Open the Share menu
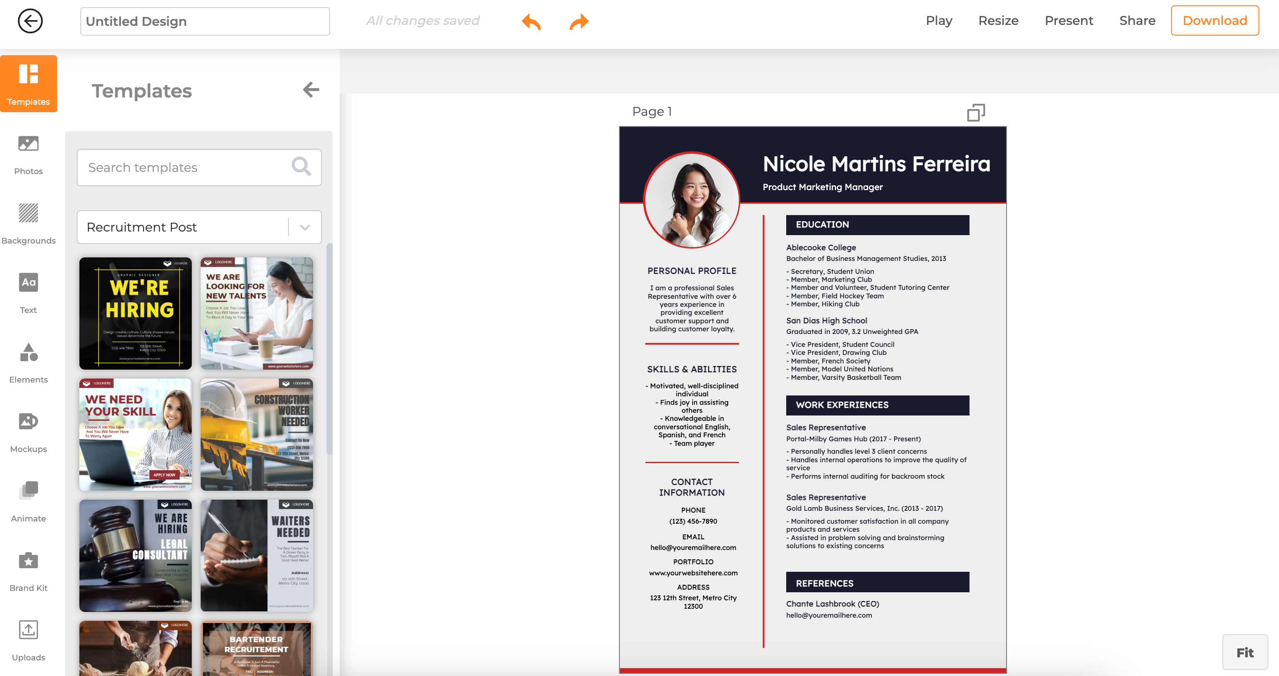 [1137, 21]
